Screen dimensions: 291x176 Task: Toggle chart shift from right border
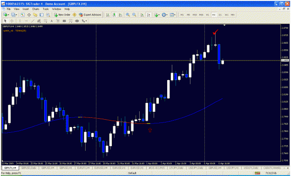pyautogui.click(x=148, y=15)
